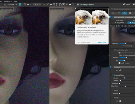The width and height of the screenshot is (135, 104).
Task: Click the Unsharp Mask panel title
Action: point(119,75)
